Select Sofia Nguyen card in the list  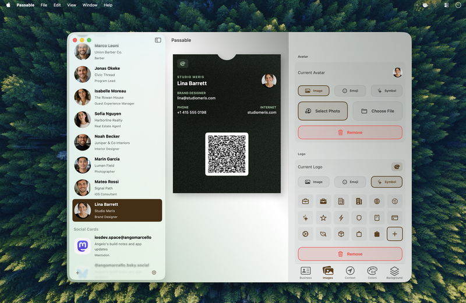pyautogui.click(x=117, y=119)
